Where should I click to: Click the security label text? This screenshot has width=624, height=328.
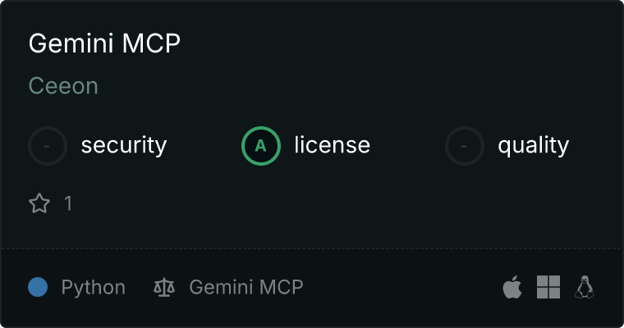tap(124, 145)
